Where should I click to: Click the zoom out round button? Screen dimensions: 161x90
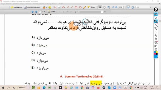[113, 7]
